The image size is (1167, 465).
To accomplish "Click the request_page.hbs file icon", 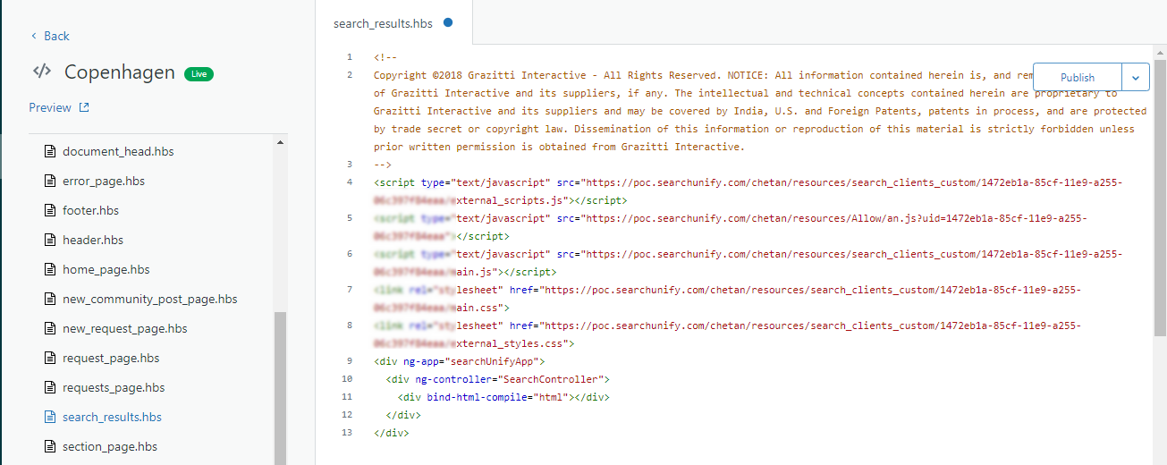I will coord(50,358).
